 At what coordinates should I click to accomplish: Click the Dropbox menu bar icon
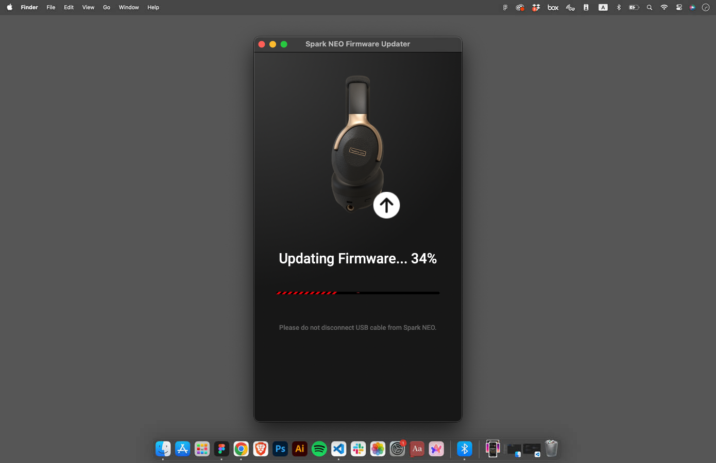coord(536,7)
